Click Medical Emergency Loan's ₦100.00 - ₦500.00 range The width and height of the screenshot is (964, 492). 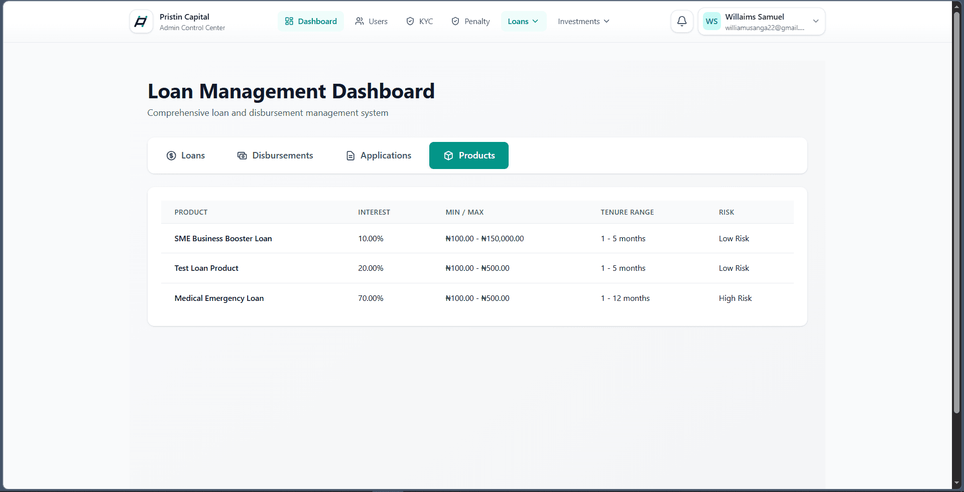(x=477, y=298)
